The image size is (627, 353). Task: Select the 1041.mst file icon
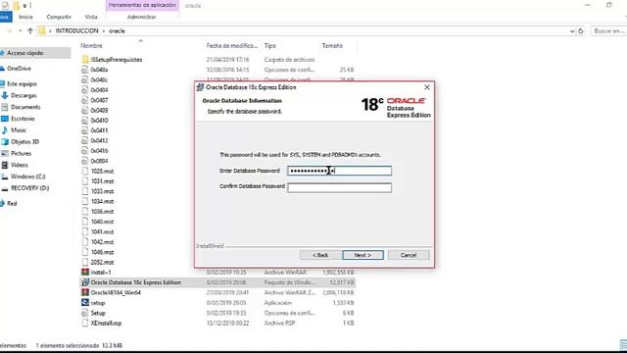85,232
